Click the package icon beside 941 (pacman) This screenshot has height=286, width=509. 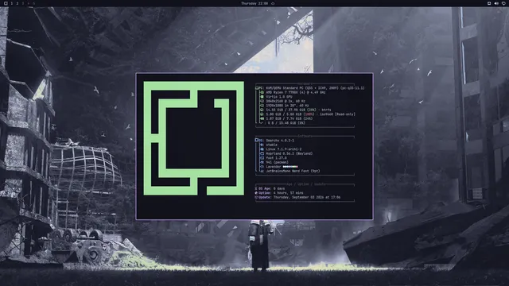coord(262,162)
